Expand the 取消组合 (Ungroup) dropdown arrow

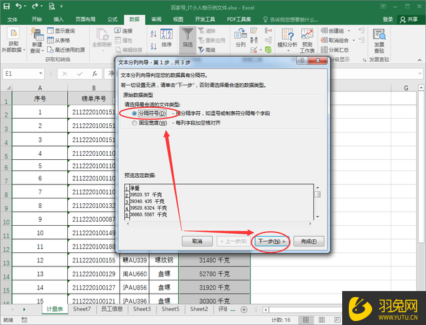(353, 40)
